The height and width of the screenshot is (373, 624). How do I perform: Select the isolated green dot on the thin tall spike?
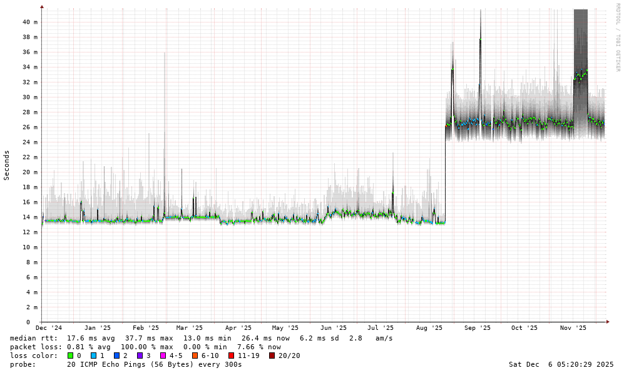pos(481,39)
